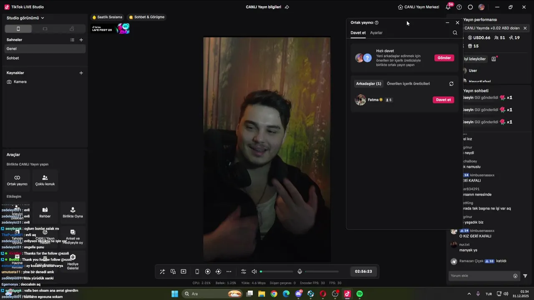Close the Ortak yayıncı panel
The width and height of the screenshot is (534, 300).
[457, 23]
